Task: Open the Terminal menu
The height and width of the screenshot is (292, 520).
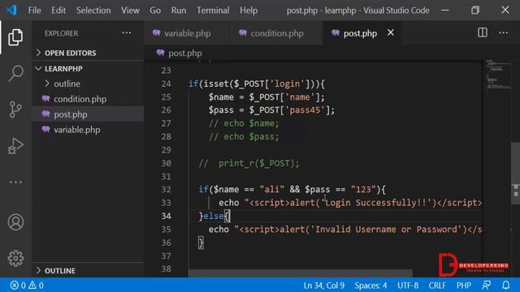Action: pyautogui.click(x=213, y=11)
